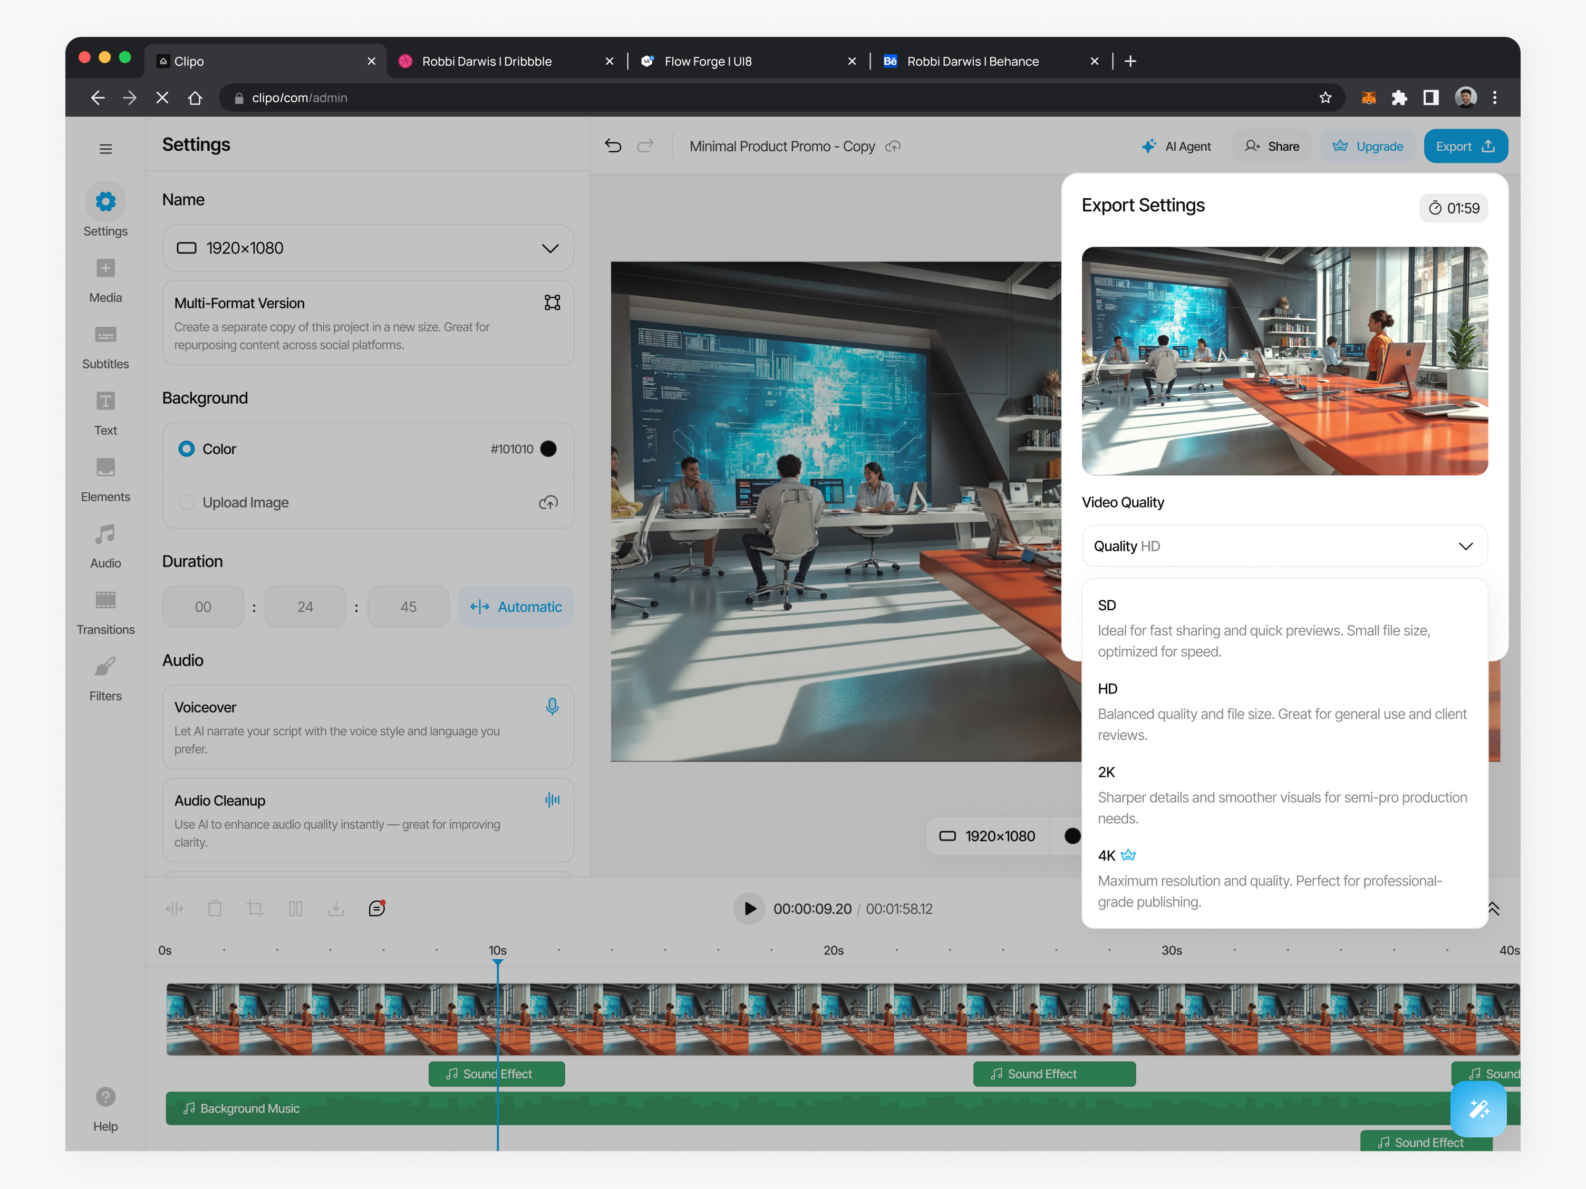Image resolution: width=1586 pixels, height=1189 pixels.
Task: Click the background color swatch #101010
Action: (x=548, y=449)
